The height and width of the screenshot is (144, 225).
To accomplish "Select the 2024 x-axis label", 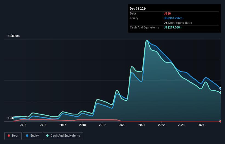I will [x=201, y=125].
